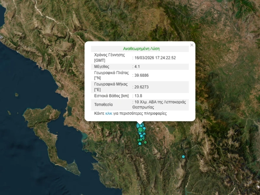Click the location text mentioning Λεπτοκαριάς Θεσπρωτίας
Image resolution: width=260 pixels, height=195 pixels.
pyautogui.click(x=159, y=104)
